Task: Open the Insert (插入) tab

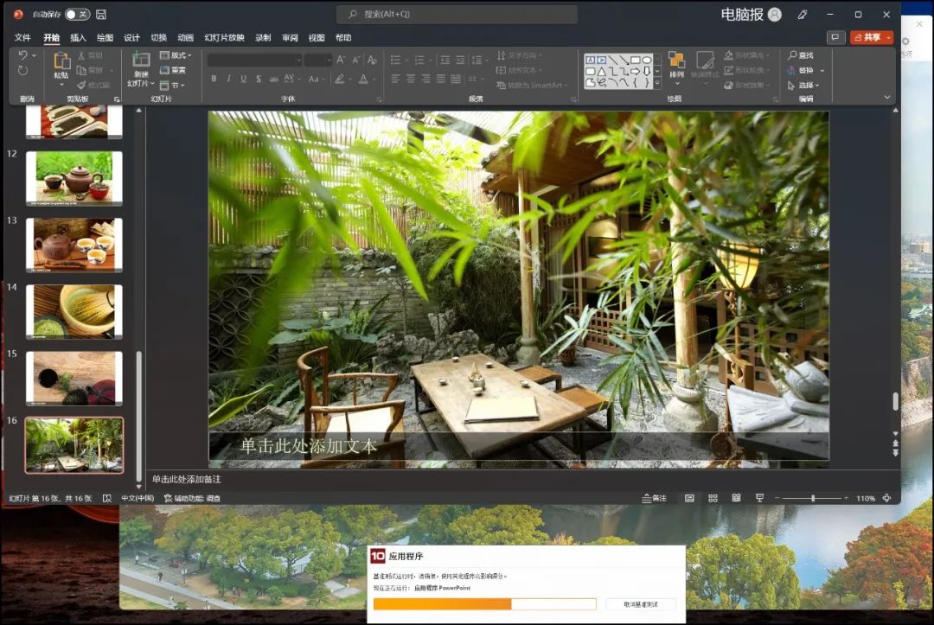Action: [x=78, y=38]
